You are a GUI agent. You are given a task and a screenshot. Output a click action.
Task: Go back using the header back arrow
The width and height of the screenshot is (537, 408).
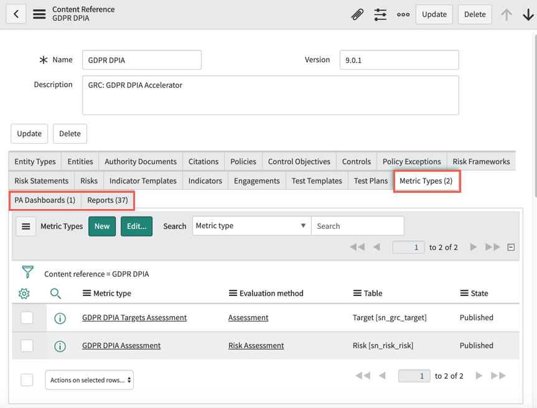click(x=16, y=14)
